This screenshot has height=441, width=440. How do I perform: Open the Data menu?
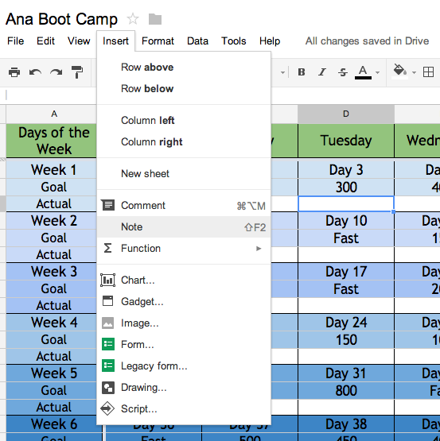coord(197,41)
